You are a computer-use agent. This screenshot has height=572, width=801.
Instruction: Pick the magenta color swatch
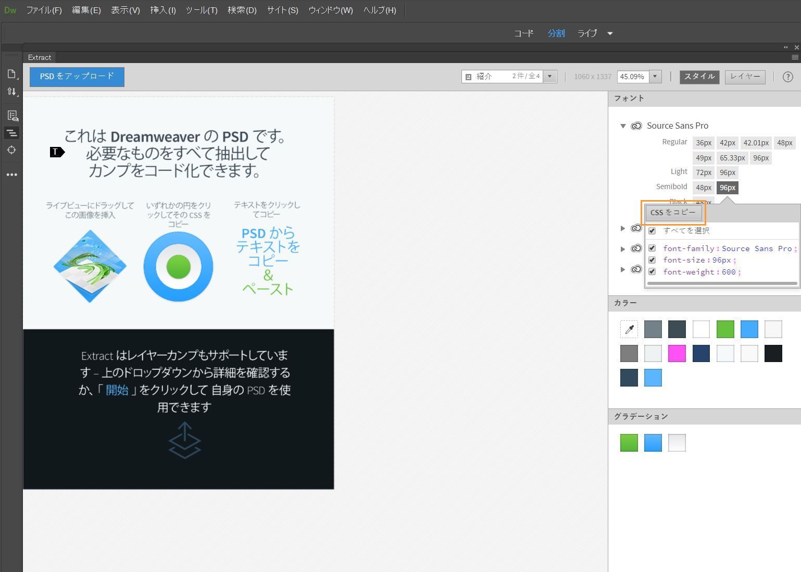coord(677,354)
